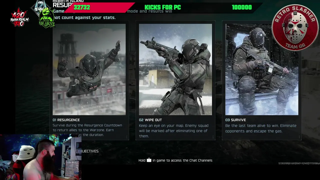This screenshot has width=320, height=180.
Task: Select the 01 Resurgence skydiving card image
Action: 89,69
